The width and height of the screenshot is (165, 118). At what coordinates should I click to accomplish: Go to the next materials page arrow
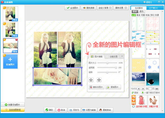pos(143,89)
